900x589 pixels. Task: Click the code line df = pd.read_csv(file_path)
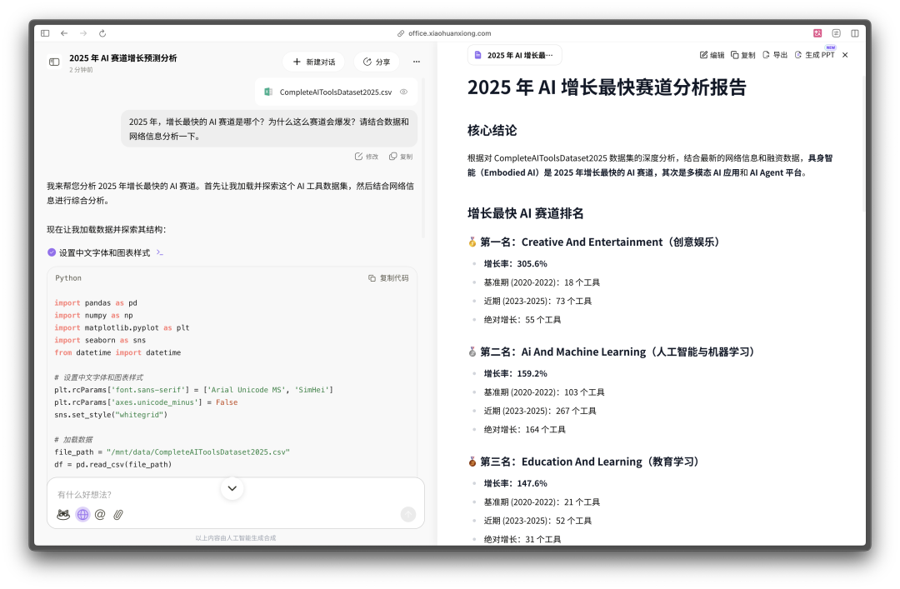coord(113,464)
